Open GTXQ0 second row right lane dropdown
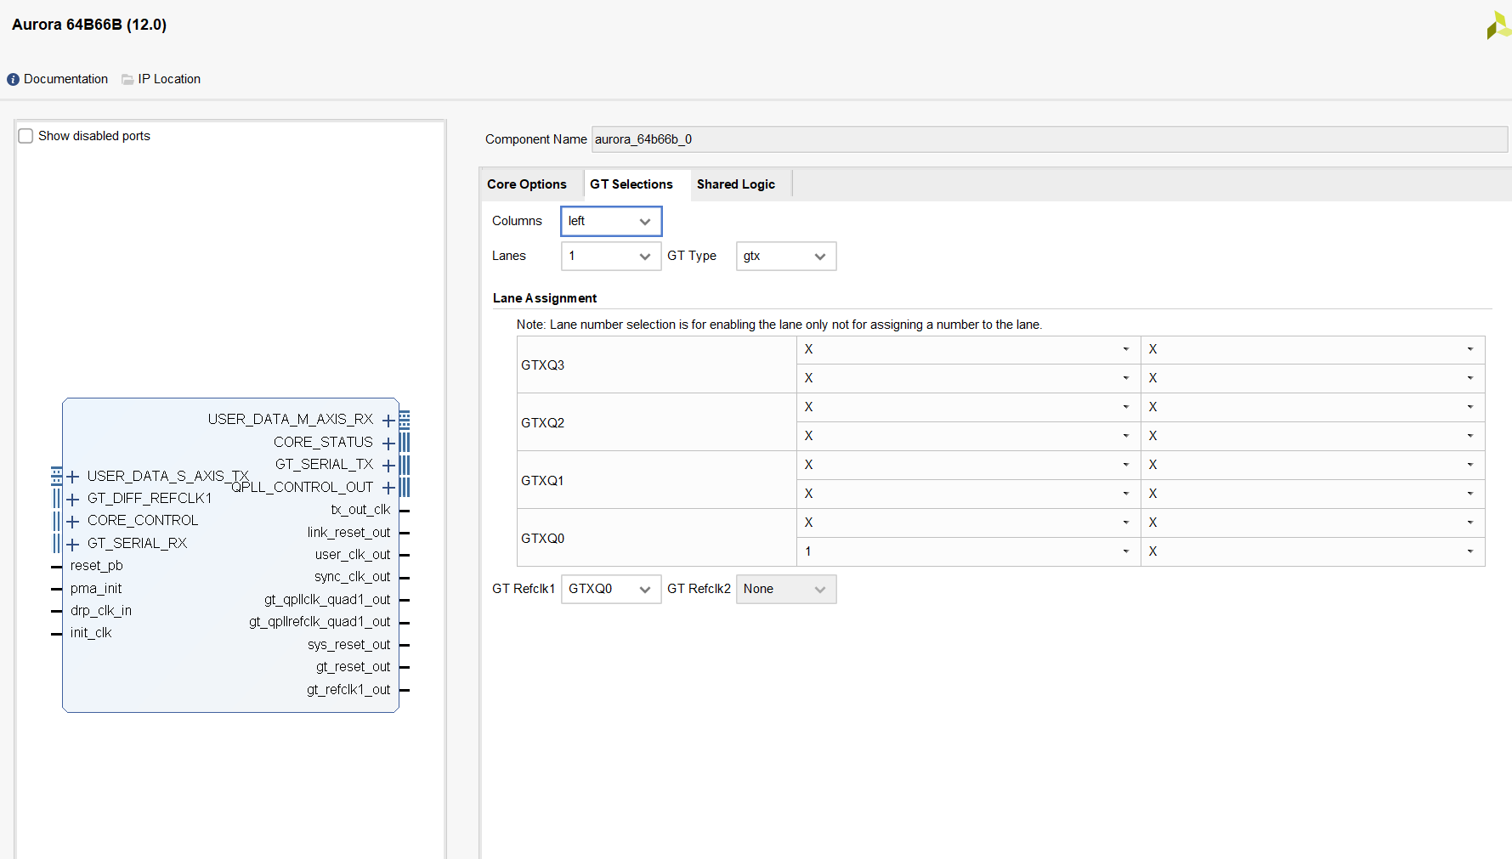Image resolution: width=1512 pixels, height=859 pixels. [1312, 551]
